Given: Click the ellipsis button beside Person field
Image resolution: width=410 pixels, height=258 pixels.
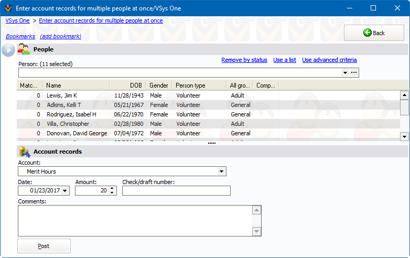Looking at the screenshot, I should point(354,72).
